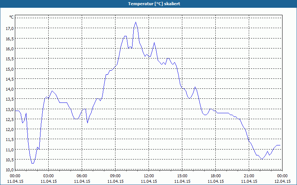Click the 15,5 y-axis value

[x=10, y=59]
